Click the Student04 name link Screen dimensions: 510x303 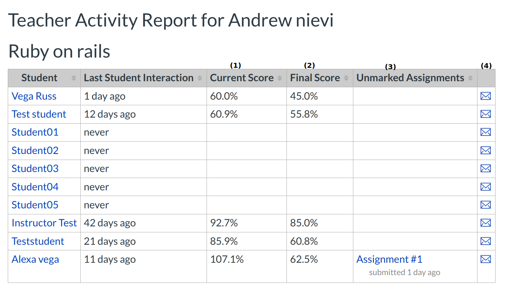[35, 187]
